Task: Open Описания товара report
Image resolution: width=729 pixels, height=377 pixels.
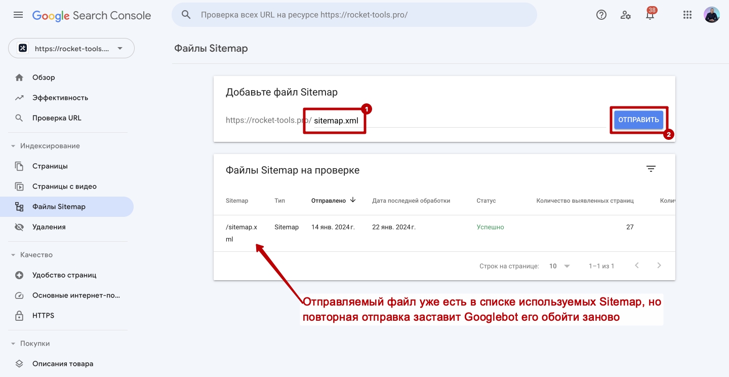Action: pos(67,364)
